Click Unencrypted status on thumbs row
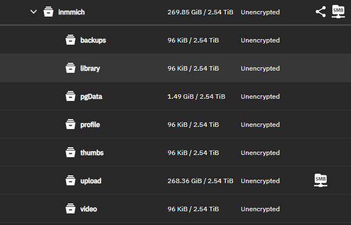 coord(260,153)
